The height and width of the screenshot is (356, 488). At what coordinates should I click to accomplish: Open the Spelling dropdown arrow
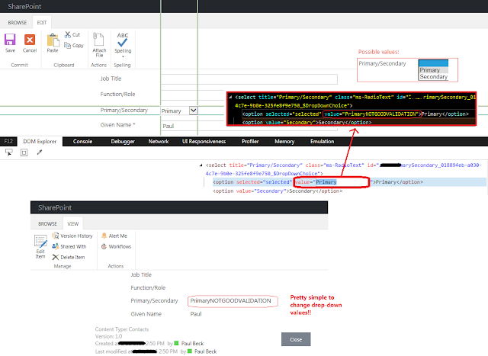coord(123,56)
